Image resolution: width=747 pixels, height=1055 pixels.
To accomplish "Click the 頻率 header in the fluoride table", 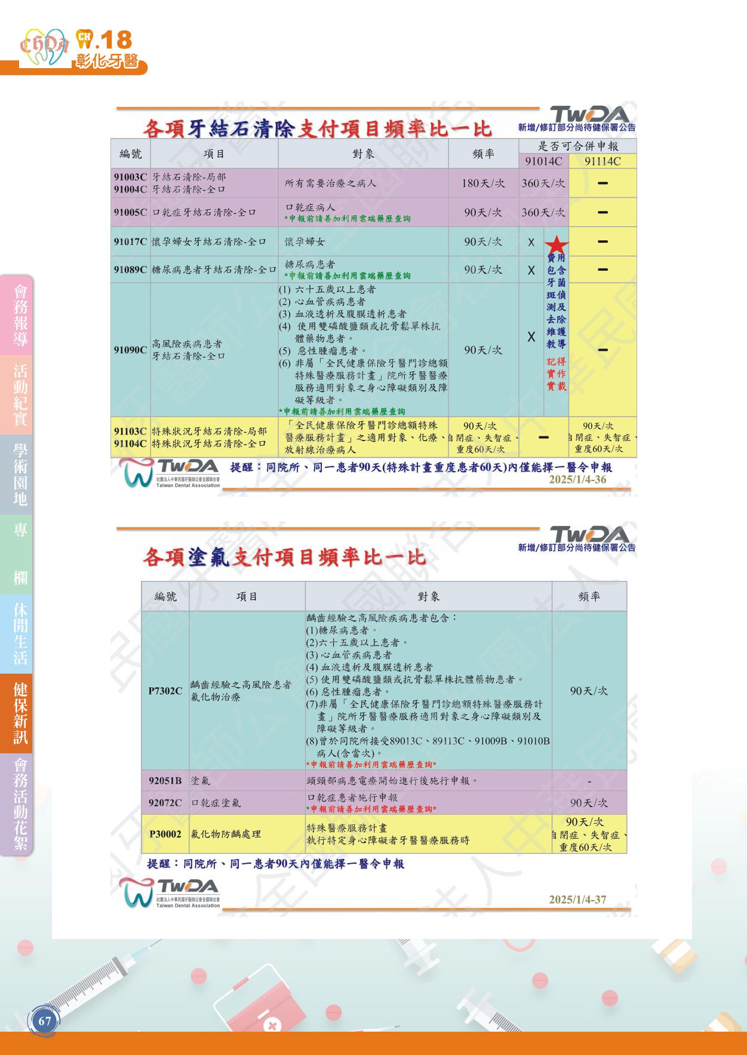I will point(589,597).
